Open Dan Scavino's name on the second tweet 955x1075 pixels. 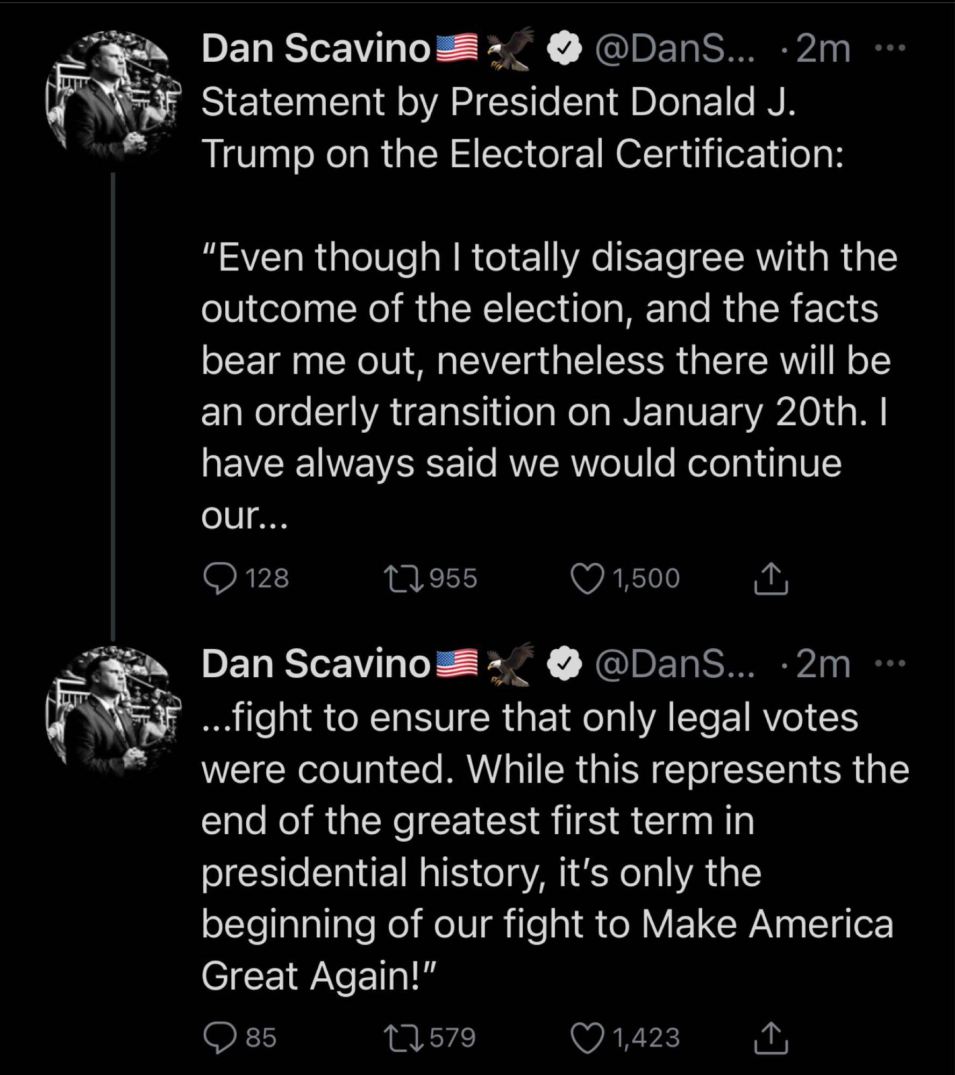pos(316,664)
